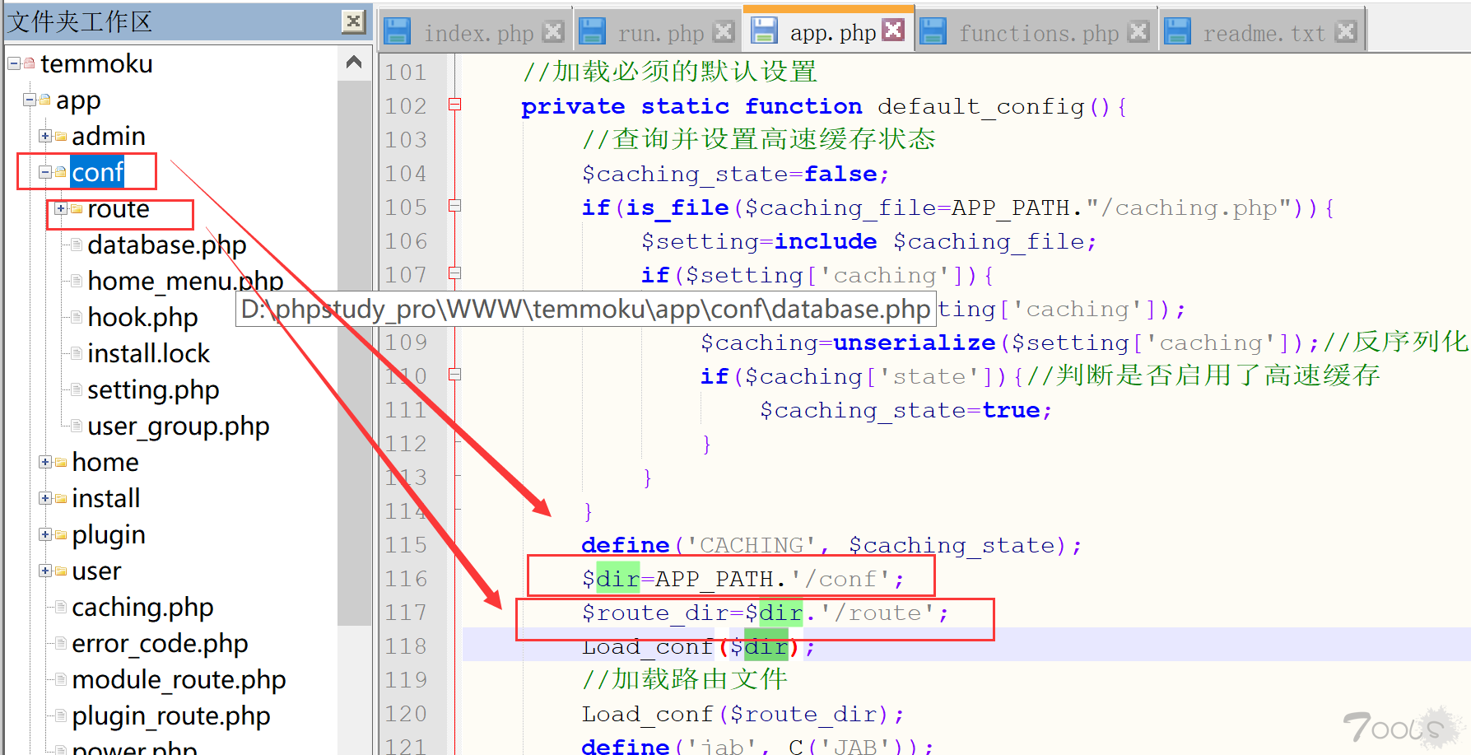Screen dimensions: 1471x755
Task: Click line number 116 in the gutter
Action: (406, 579)
